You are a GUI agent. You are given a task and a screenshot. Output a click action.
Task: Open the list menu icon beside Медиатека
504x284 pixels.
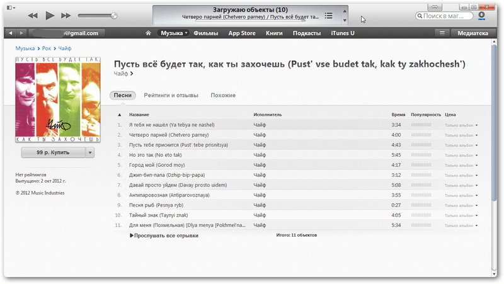pyautogui.click(x=442, y=33)
